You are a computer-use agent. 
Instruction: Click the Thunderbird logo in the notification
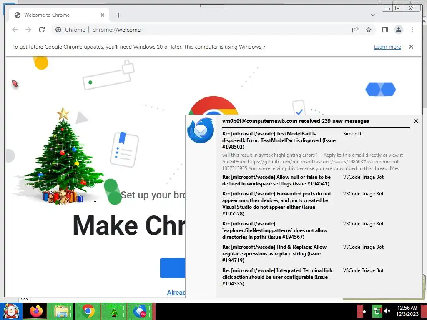coord(201,130)
